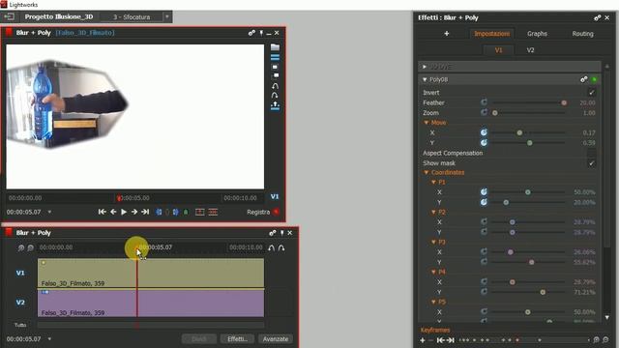Open the viewer timecode dropdown arrow
619x348 pixels.
49,212
